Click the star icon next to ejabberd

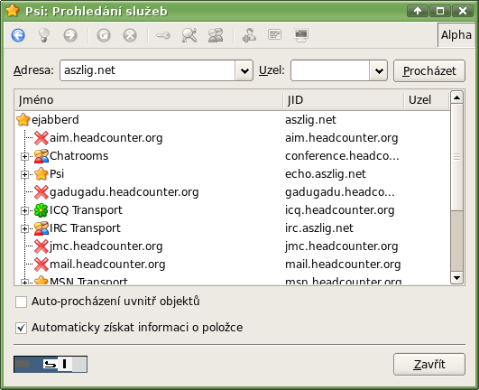pos(23,119)
